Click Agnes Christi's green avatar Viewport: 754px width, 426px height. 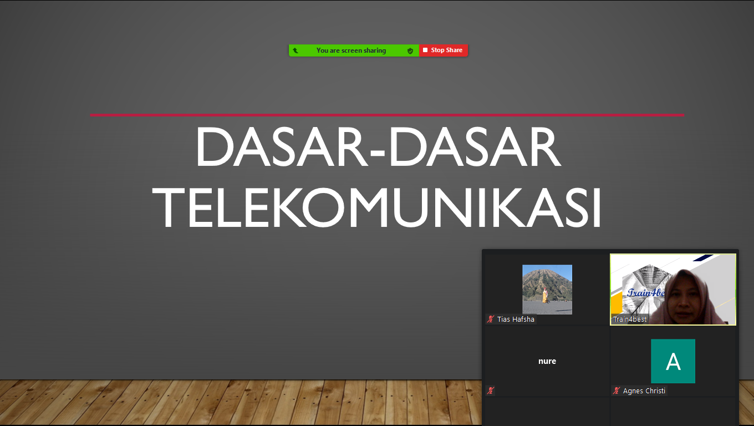[x=673, y=361]
